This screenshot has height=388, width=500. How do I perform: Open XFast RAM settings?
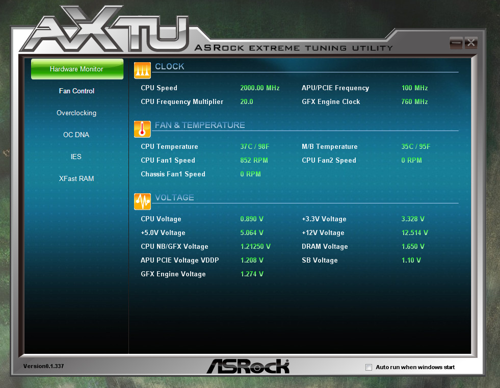[x=76, y=178]
